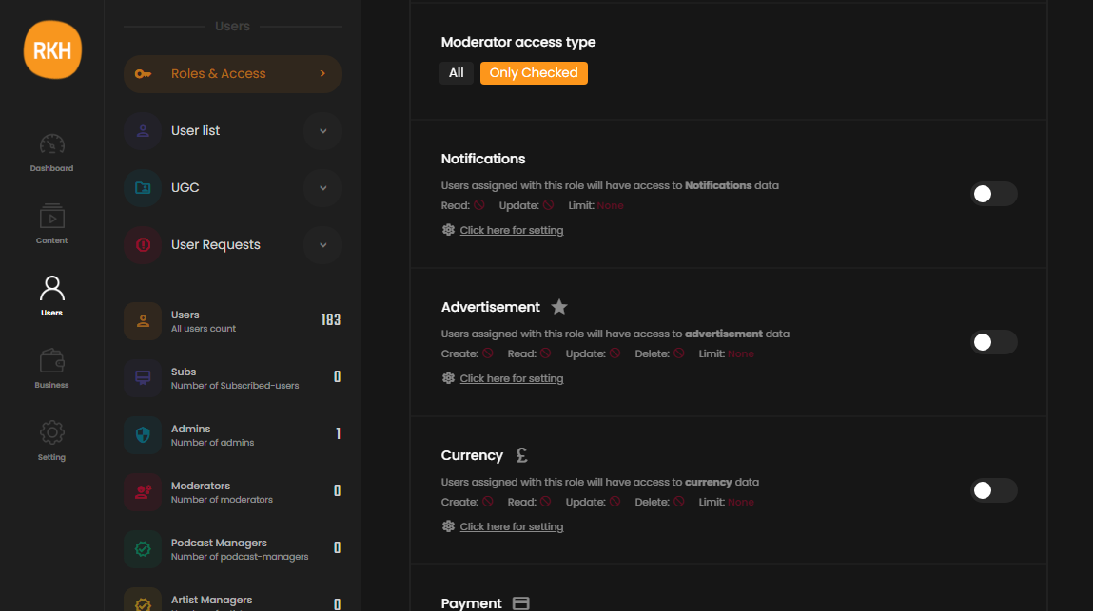Click the Advertisement Limit None value
Viewport: 1093px width, 611px height.
[740, 353]
